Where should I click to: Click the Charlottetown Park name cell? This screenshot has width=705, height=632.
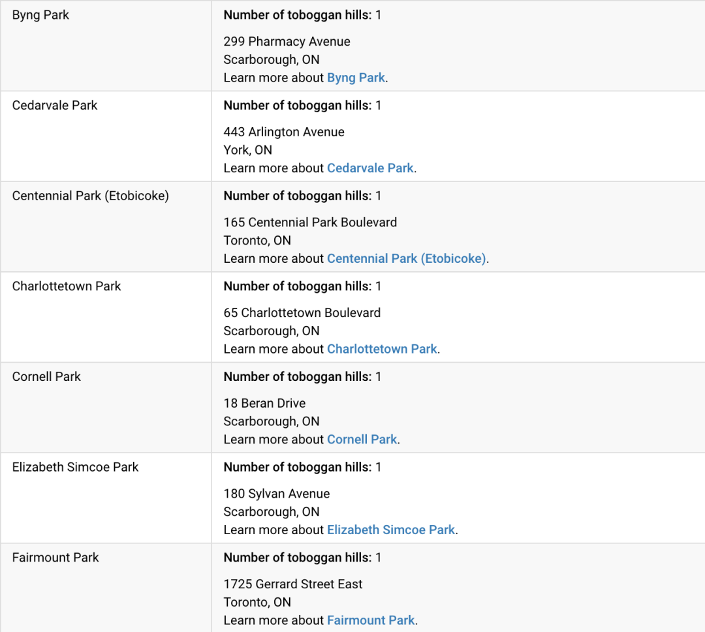point(106,317)
